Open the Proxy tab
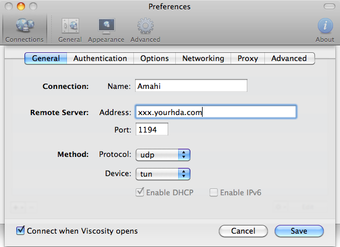The height and width of the screenshot is (247, 340). 247,59
